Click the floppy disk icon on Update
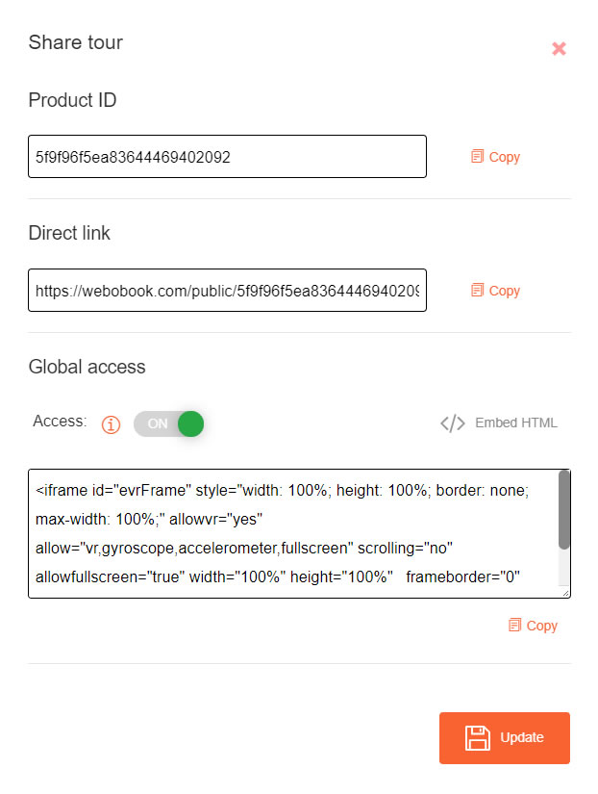Screen dimensions: 598x794 pos(478,738)
